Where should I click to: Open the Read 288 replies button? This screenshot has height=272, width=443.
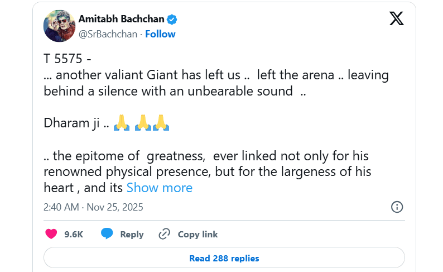point(224,258)
